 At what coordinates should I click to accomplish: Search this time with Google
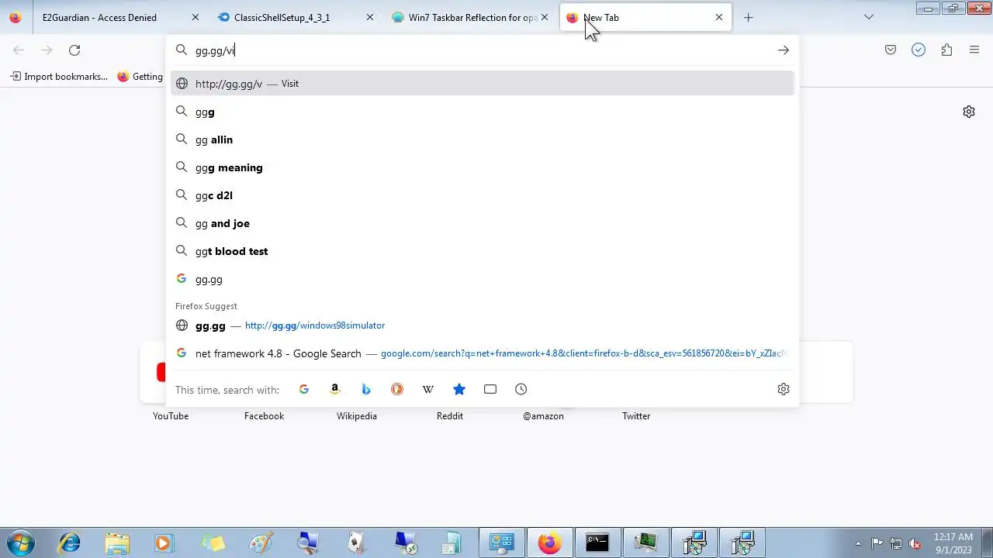point(304,389)
